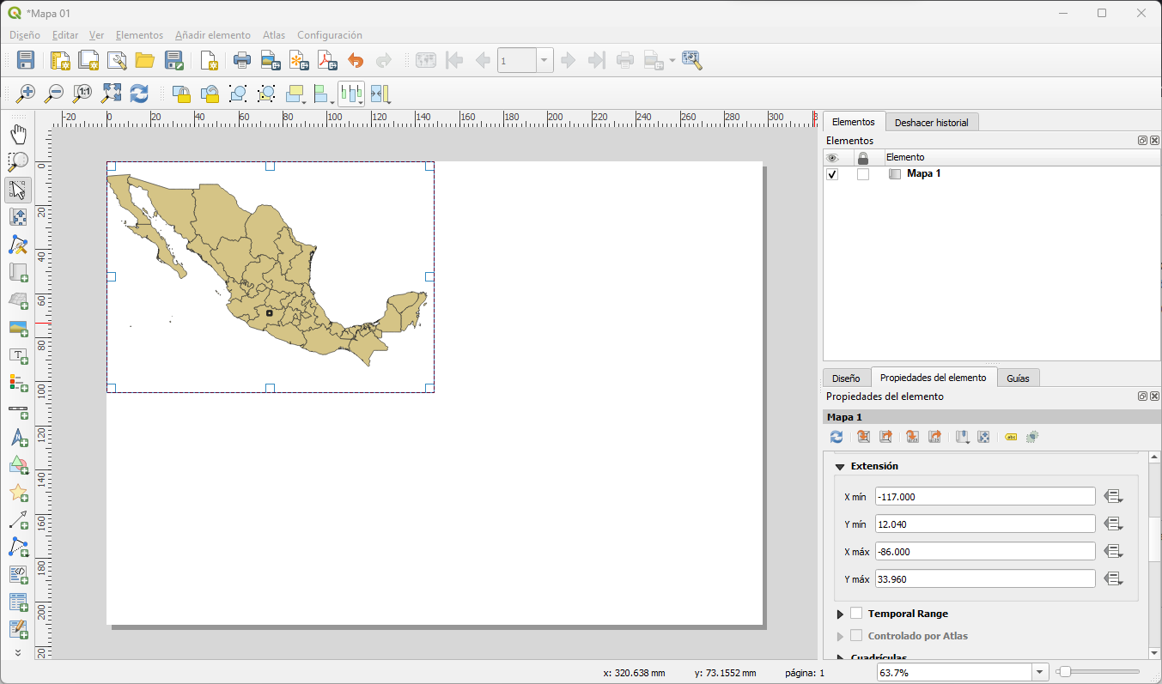Expand the Temporal Range section
The width and height of the screenshot is (1162, 684).
840,614
